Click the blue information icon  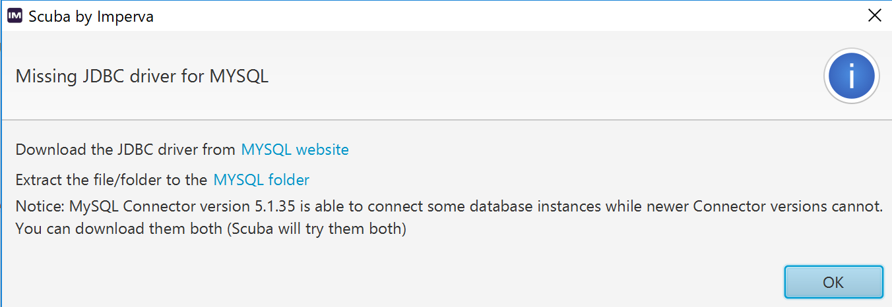(x=851, y=77)
